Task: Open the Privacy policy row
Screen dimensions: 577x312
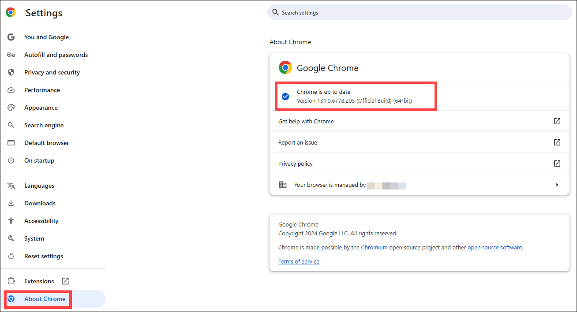Action: click(296, 163)
